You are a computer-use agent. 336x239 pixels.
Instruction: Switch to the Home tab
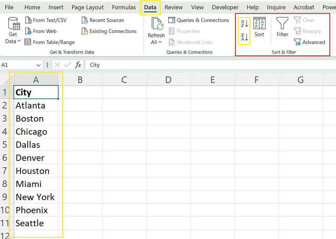32,7
